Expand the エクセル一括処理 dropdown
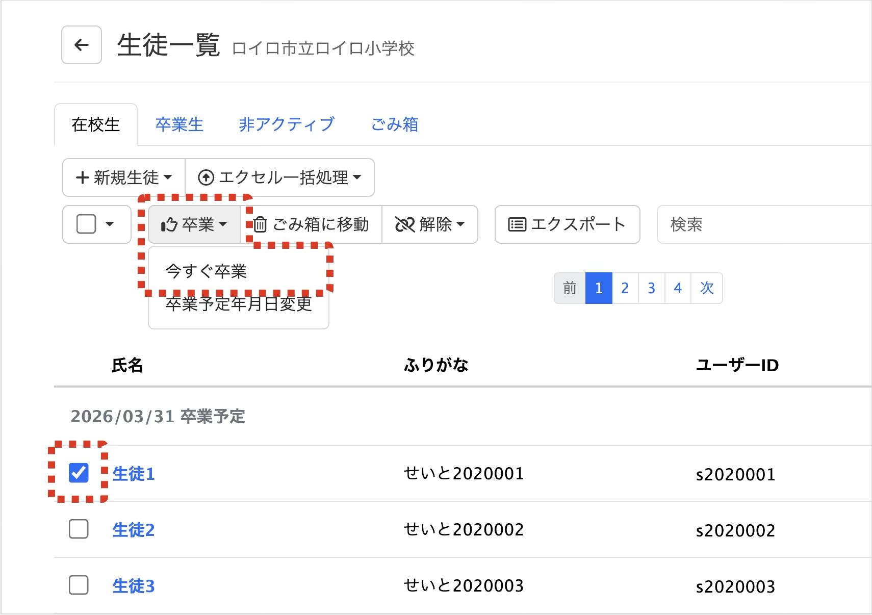 tap(279, 177)
